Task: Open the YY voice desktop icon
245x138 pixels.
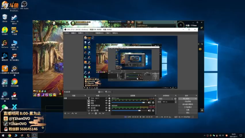Action: 14,31
